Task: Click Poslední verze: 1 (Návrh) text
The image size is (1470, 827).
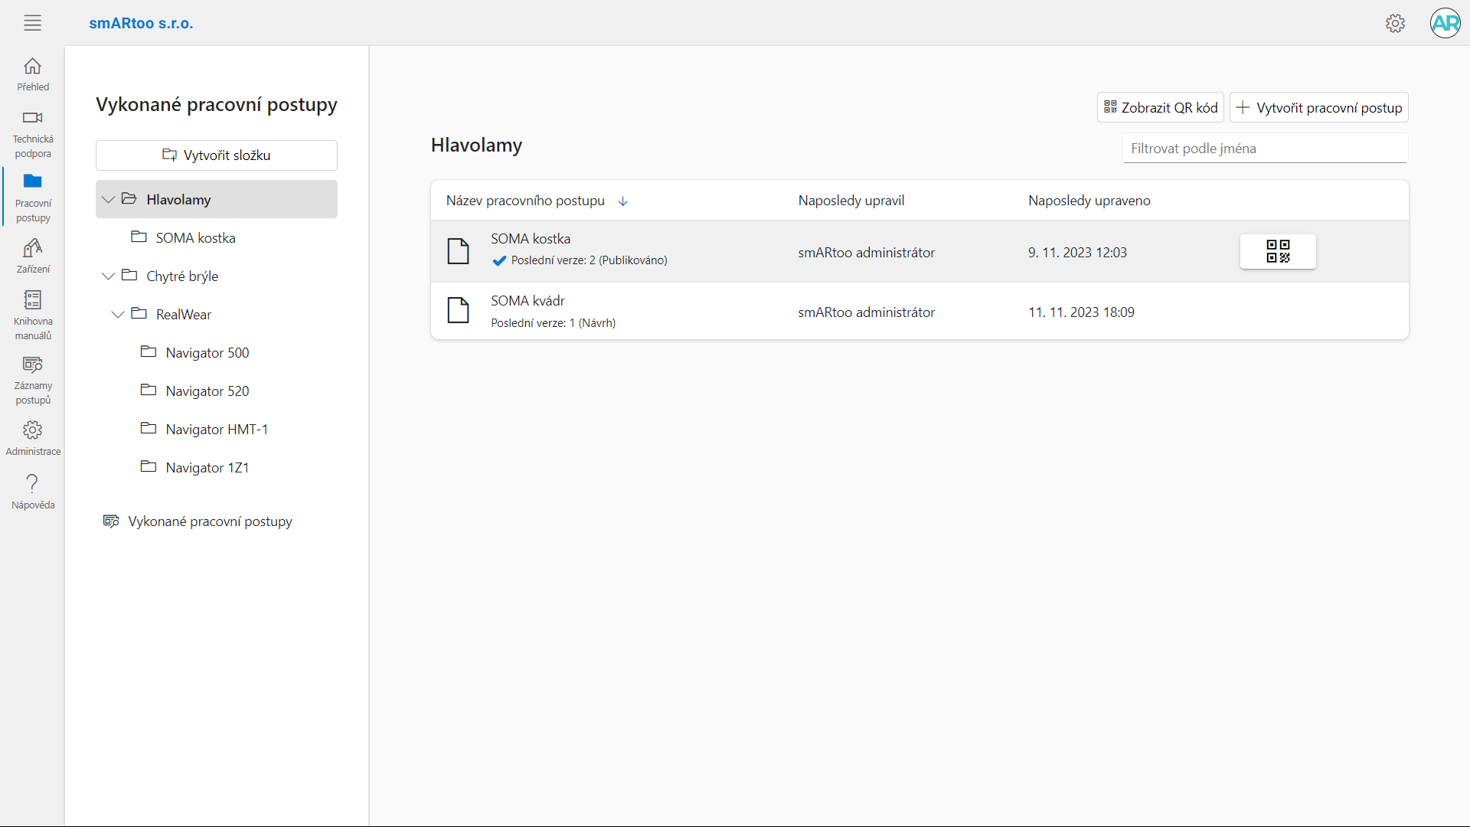Action: 553,323
